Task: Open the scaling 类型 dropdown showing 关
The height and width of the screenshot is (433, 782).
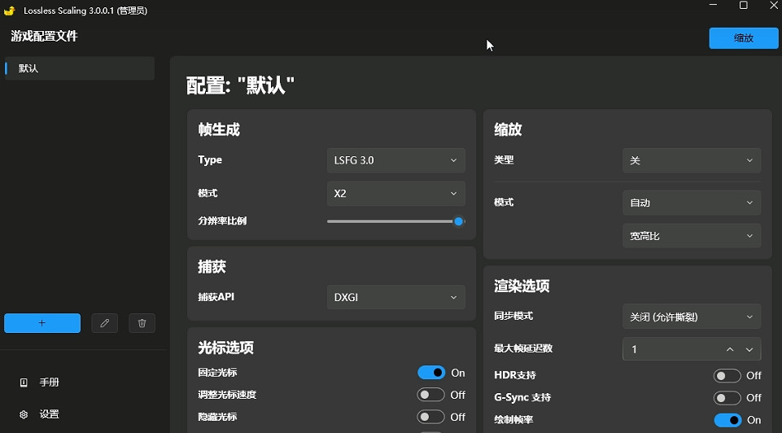Action: coord(692,160)
